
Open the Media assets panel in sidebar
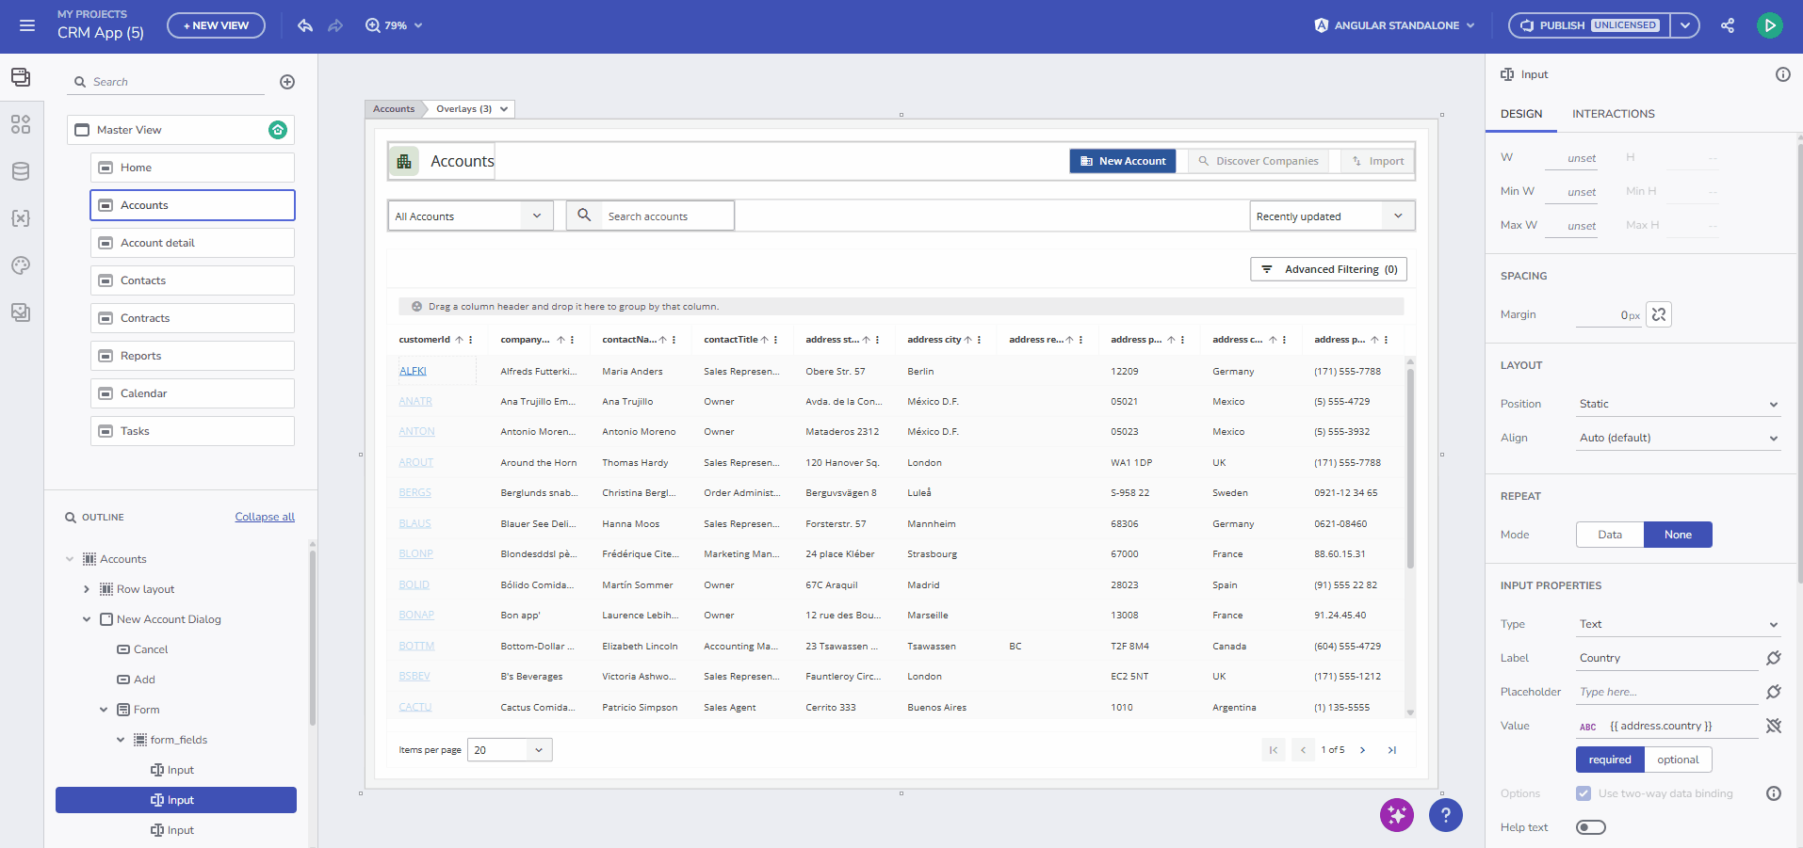[21, 312]
